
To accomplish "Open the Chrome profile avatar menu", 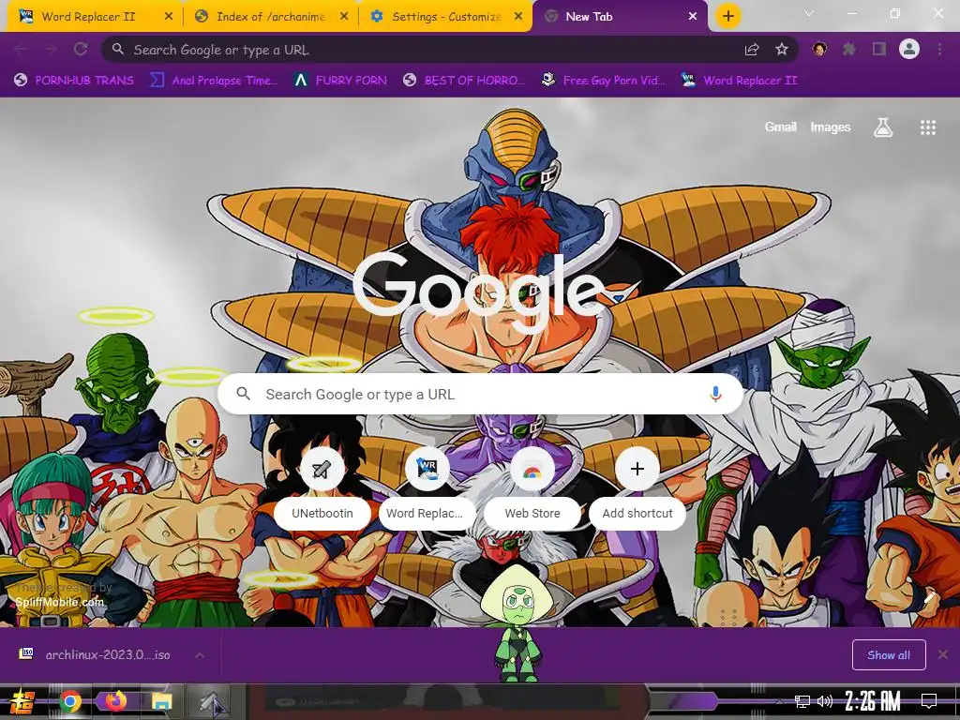I will (x=909, y=49).
